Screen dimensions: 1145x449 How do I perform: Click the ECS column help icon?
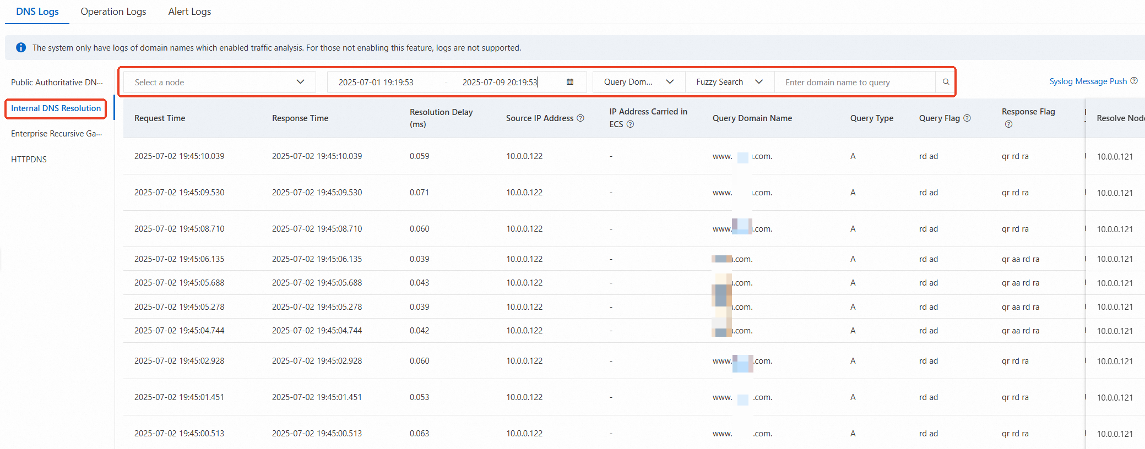631,124
